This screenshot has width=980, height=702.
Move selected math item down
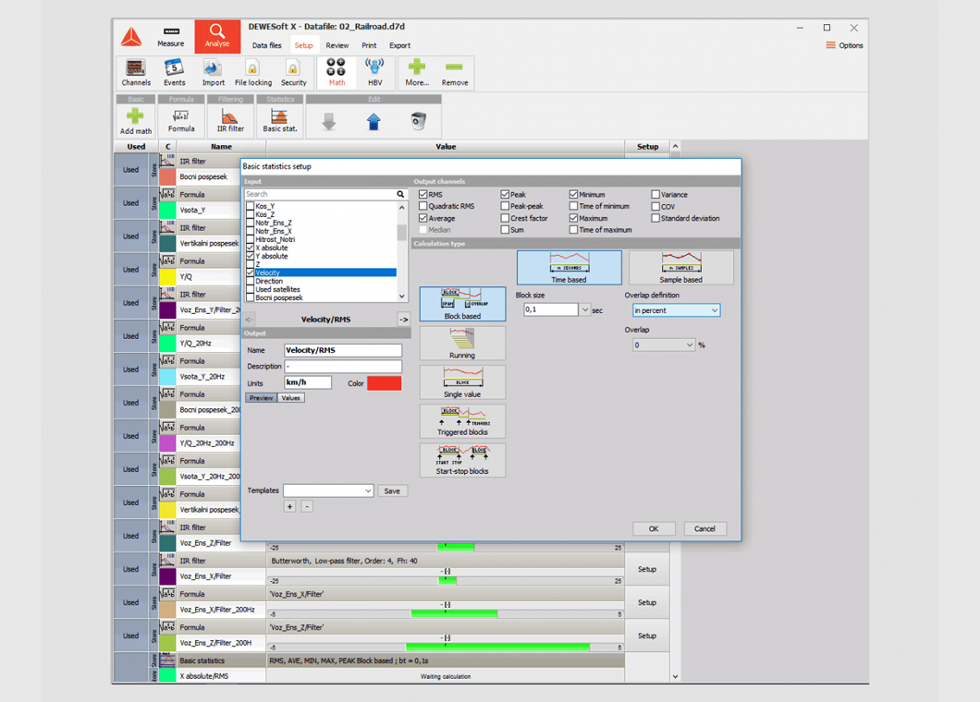pyautogui.click(x=329, y=122)
